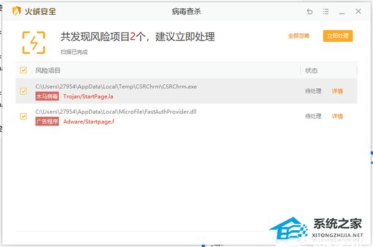Open 详情 for the Adware/Startpage.f item
Image resolution: width=373 pixels, height=247 pixels.
pos(338,116)
